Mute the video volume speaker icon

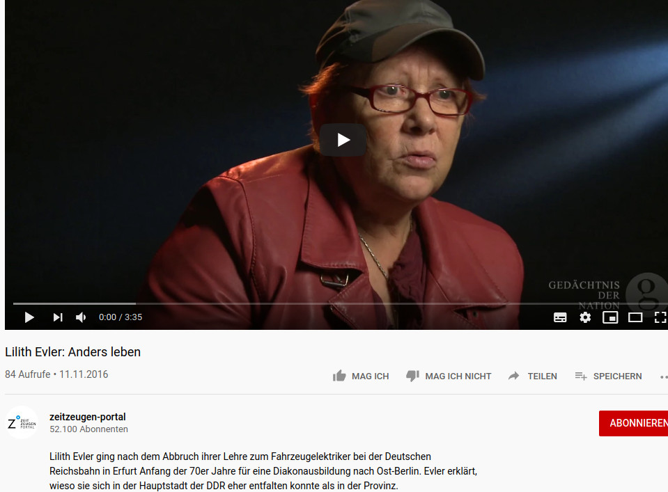[x=81, y=317]
